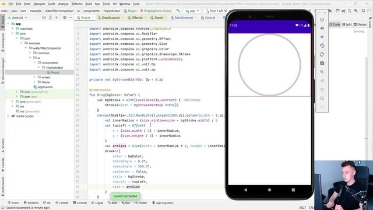The image size is (373, 210).
Task: Rotate the emulator right
Action: click(322, 54)
